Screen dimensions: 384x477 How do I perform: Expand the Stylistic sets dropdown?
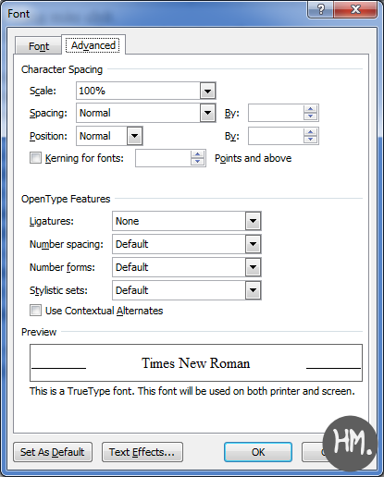[x=253, y=290]
